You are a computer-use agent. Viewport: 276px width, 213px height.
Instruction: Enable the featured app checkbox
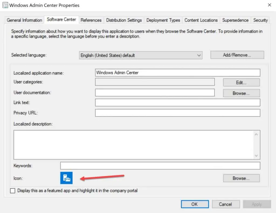pos(13,191)
